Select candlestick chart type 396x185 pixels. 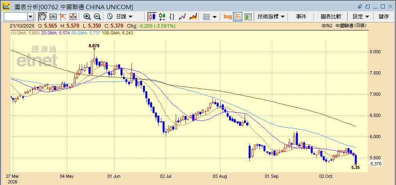[x=152, y=17]
